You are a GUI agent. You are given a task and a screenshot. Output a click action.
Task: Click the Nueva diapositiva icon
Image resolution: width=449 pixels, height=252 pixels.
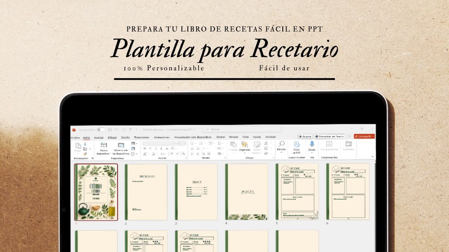click(103, 145)
